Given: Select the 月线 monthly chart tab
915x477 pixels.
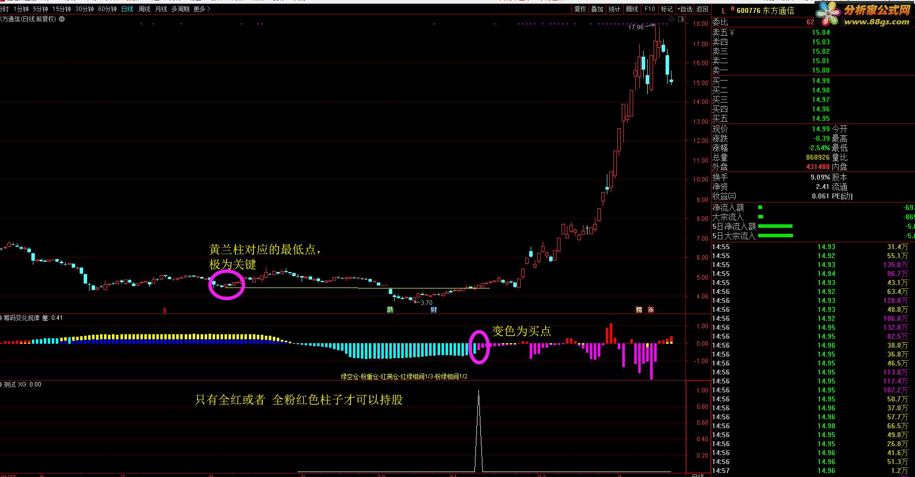Looking at the screenshot, I should tap(161, 9).
